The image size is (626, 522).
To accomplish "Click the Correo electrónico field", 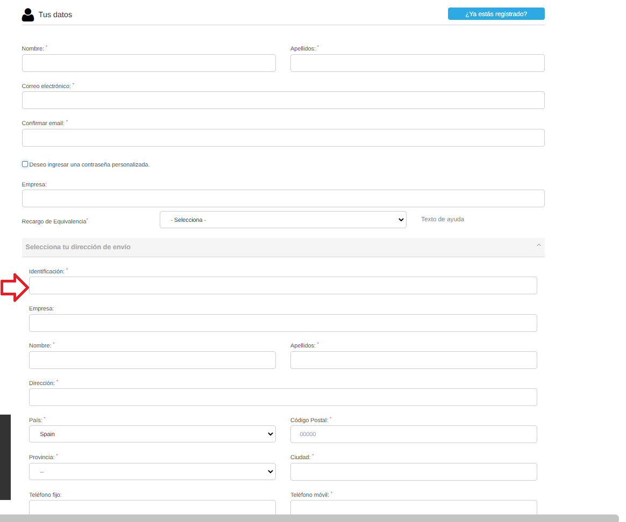I will point(283,100).
